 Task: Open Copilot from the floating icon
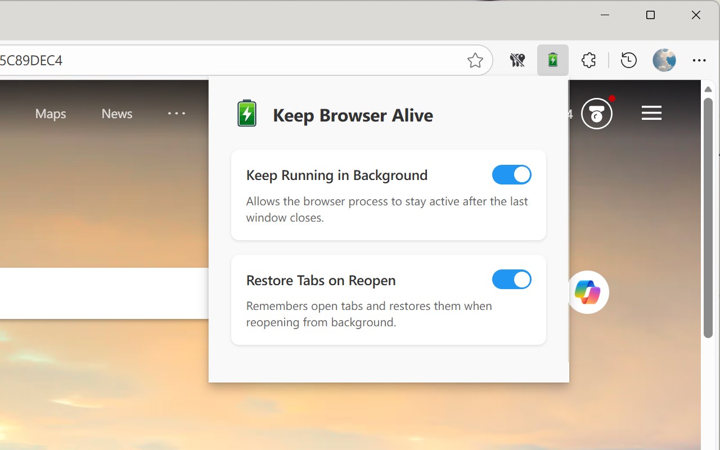[588, 292]
